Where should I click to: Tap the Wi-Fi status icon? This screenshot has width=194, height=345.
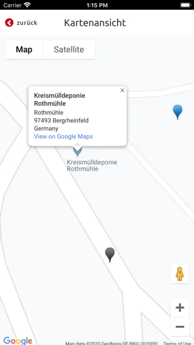[x=27, y=5]
